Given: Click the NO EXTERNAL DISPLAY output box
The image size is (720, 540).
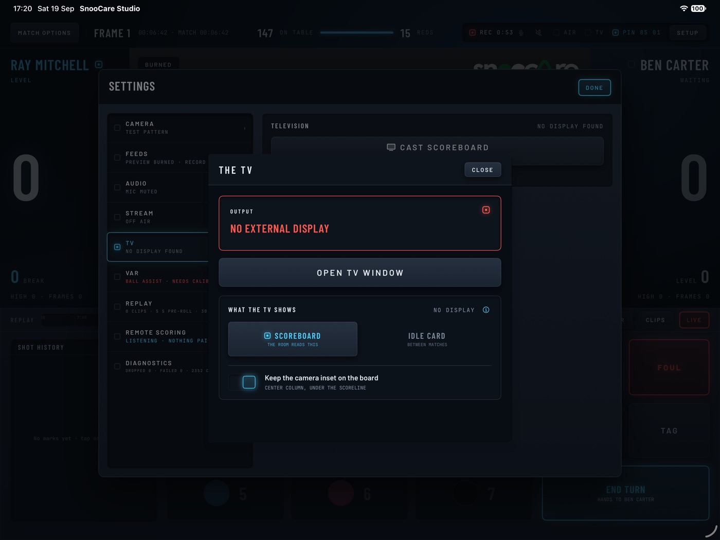Looking at the screenshot, I should (x=360, y=223).
